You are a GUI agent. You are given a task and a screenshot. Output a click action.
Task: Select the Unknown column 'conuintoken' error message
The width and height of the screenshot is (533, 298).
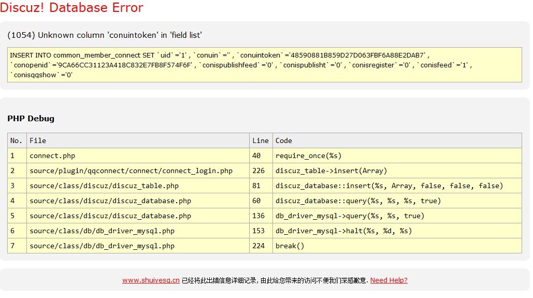[x=104, y=35]
